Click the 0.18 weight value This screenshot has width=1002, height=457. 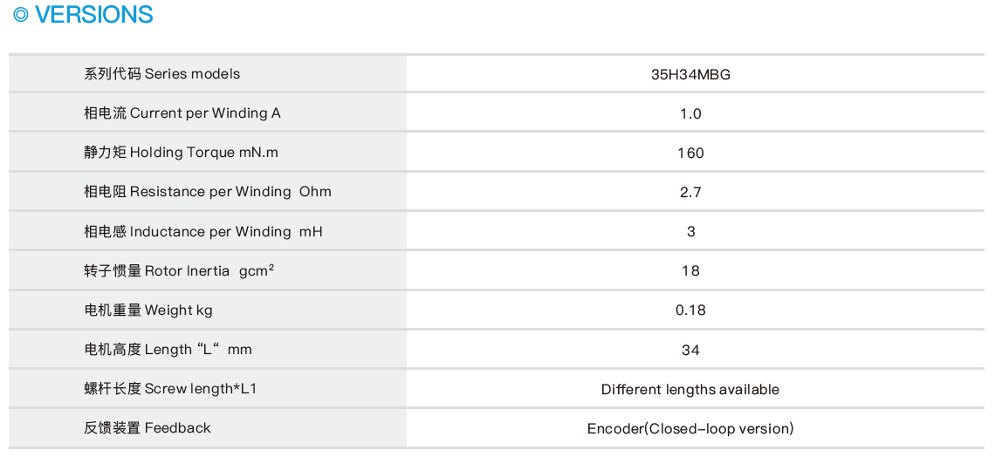coord(690,310)
